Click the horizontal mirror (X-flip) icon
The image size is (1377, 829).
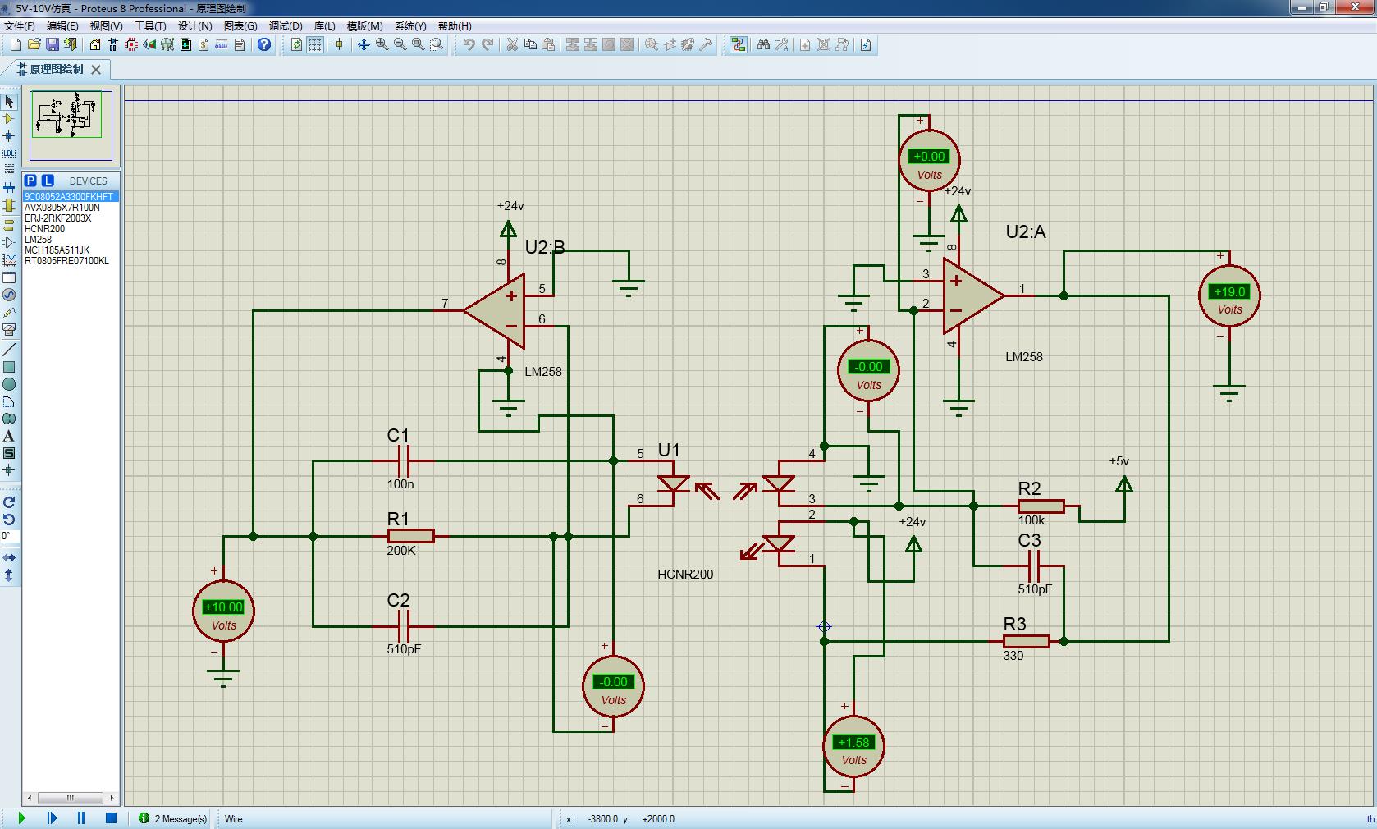tap(9, 558)
